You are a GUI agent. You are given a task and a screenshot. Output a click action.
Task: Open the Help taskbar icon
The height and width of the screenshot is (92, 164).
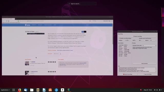(x=56, y=90)
